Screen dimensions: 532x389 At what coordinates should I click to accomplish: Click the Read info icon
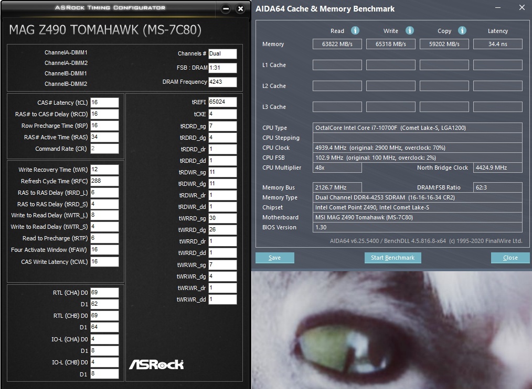point(355,30)
